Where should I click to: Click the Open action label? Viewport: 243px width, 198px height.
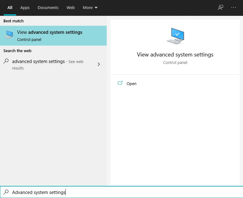[x=132, y=83]
